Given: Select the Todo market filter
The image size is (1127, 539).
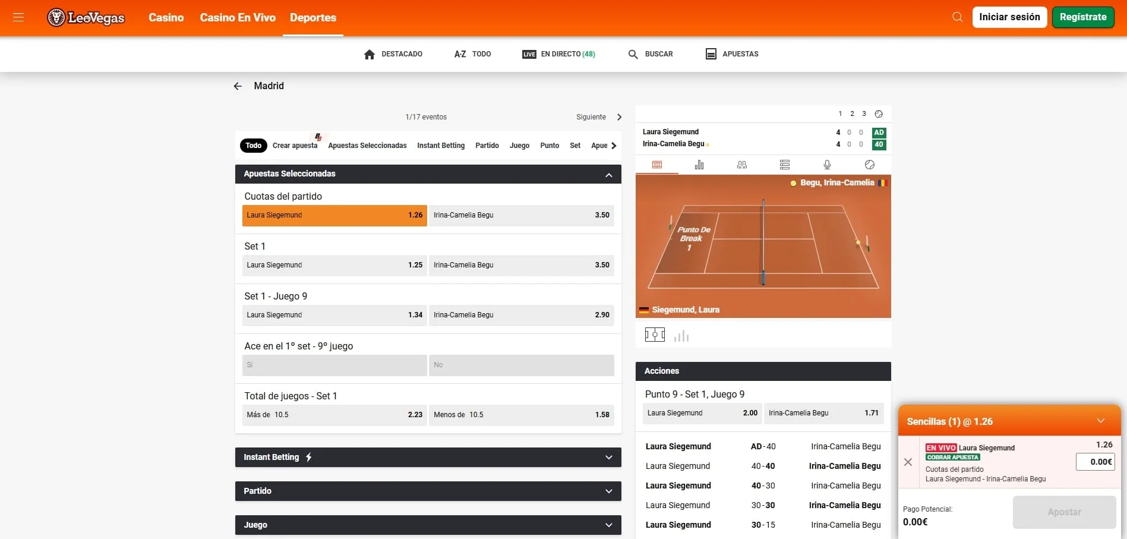Looking at the screenshot, I should point(254,146).
